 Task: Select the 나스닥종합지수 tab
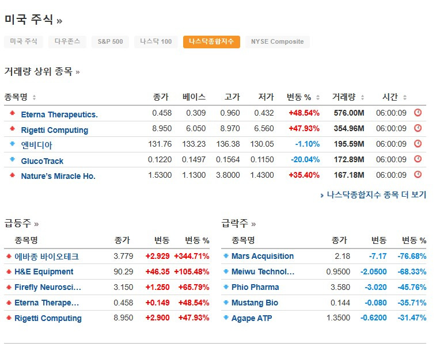211,41
